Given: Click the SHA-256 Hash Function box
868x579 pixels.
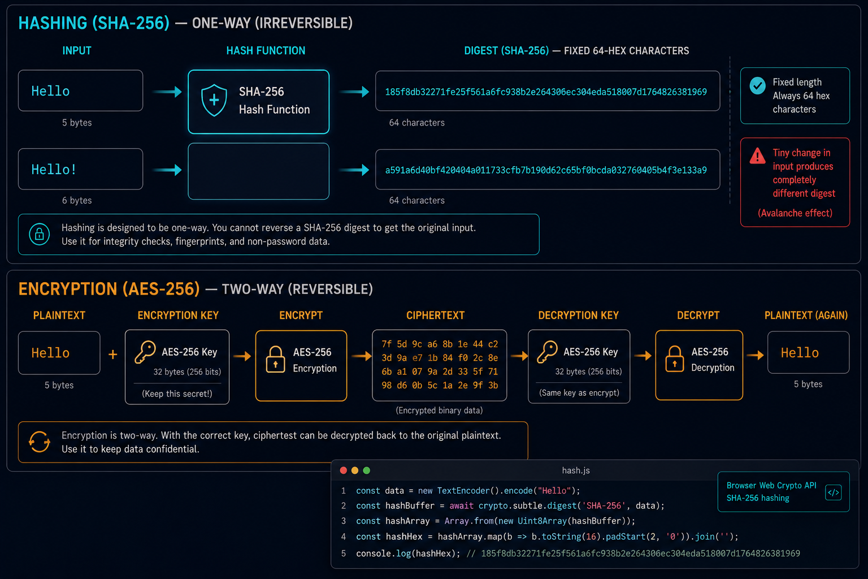Looking at the screenshot, I should (258, 102).
